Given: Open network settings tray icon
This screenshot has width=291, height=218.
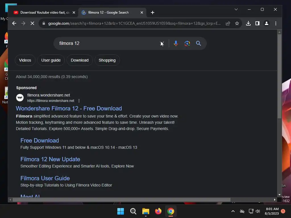Looking at the screenshot, I should [x=251, y=211].
